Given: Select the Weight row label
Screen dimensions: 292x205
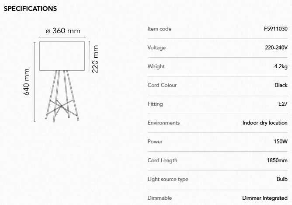Looking at the screenshot, I should pos(156,66).
